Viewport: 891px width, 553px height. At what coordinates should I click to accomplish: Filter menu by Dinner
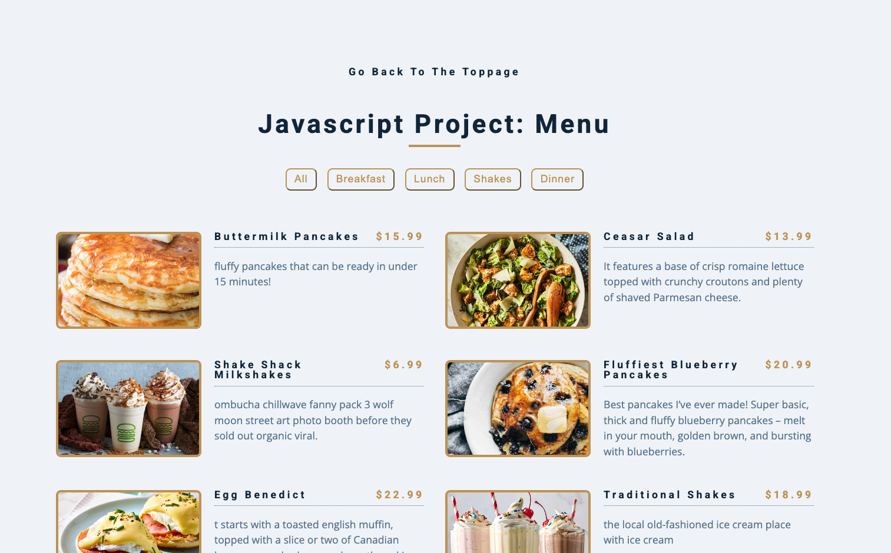(557, 179)
